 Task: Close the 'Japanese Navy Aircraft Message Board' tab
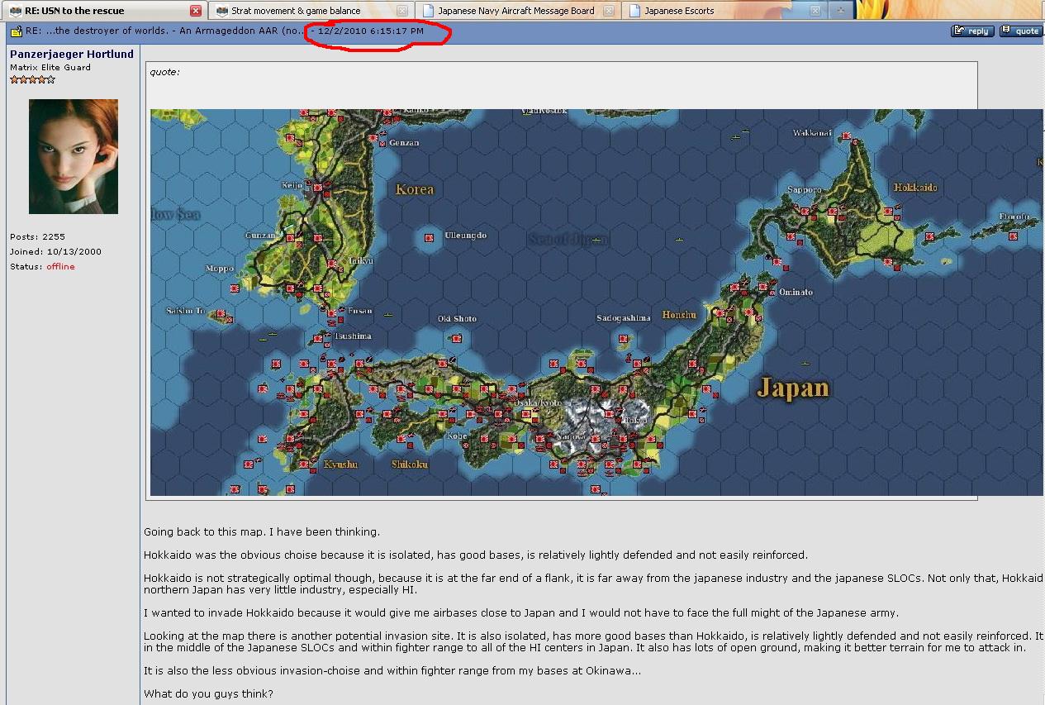[609, 11]
